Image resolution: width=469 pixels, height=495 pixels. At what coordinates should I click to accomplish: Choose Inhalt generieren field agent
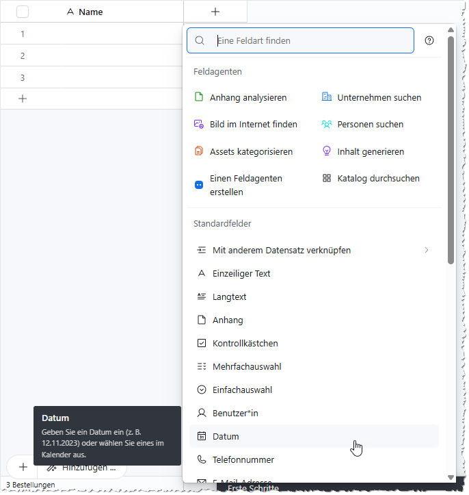pos(370,151)
